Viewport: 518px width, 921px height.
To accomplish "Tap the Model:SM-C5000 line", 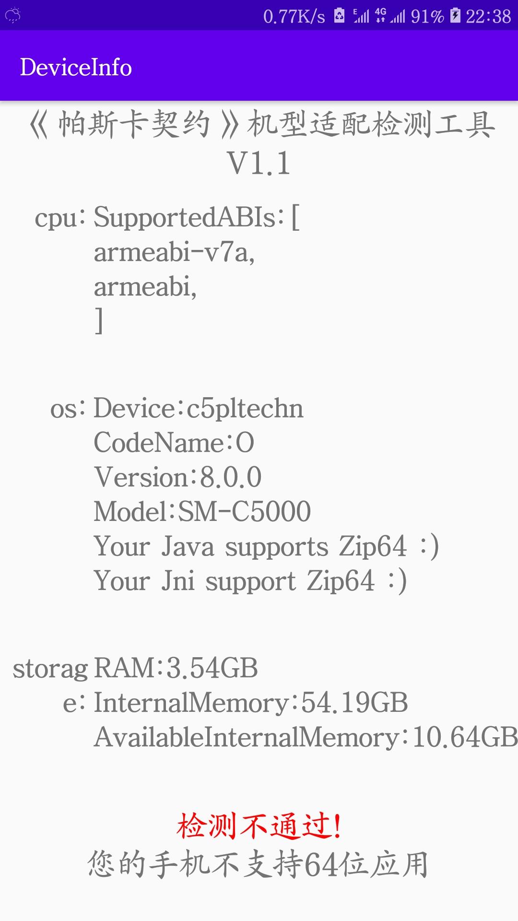I will pyautogui.click(x=202, y=511).
